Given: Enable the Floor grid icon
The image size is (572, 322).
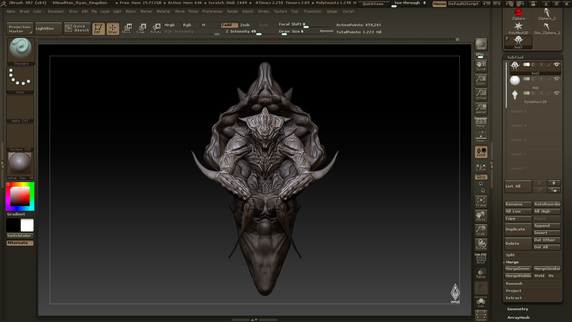Looking at the screenshot, I should click(481, 137).
